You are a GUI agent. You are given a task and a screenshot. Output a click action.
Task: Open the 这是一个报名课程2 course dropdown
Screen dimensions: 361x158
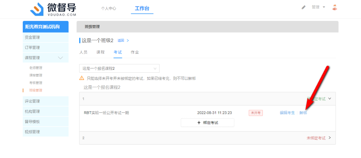click(119, 68)
